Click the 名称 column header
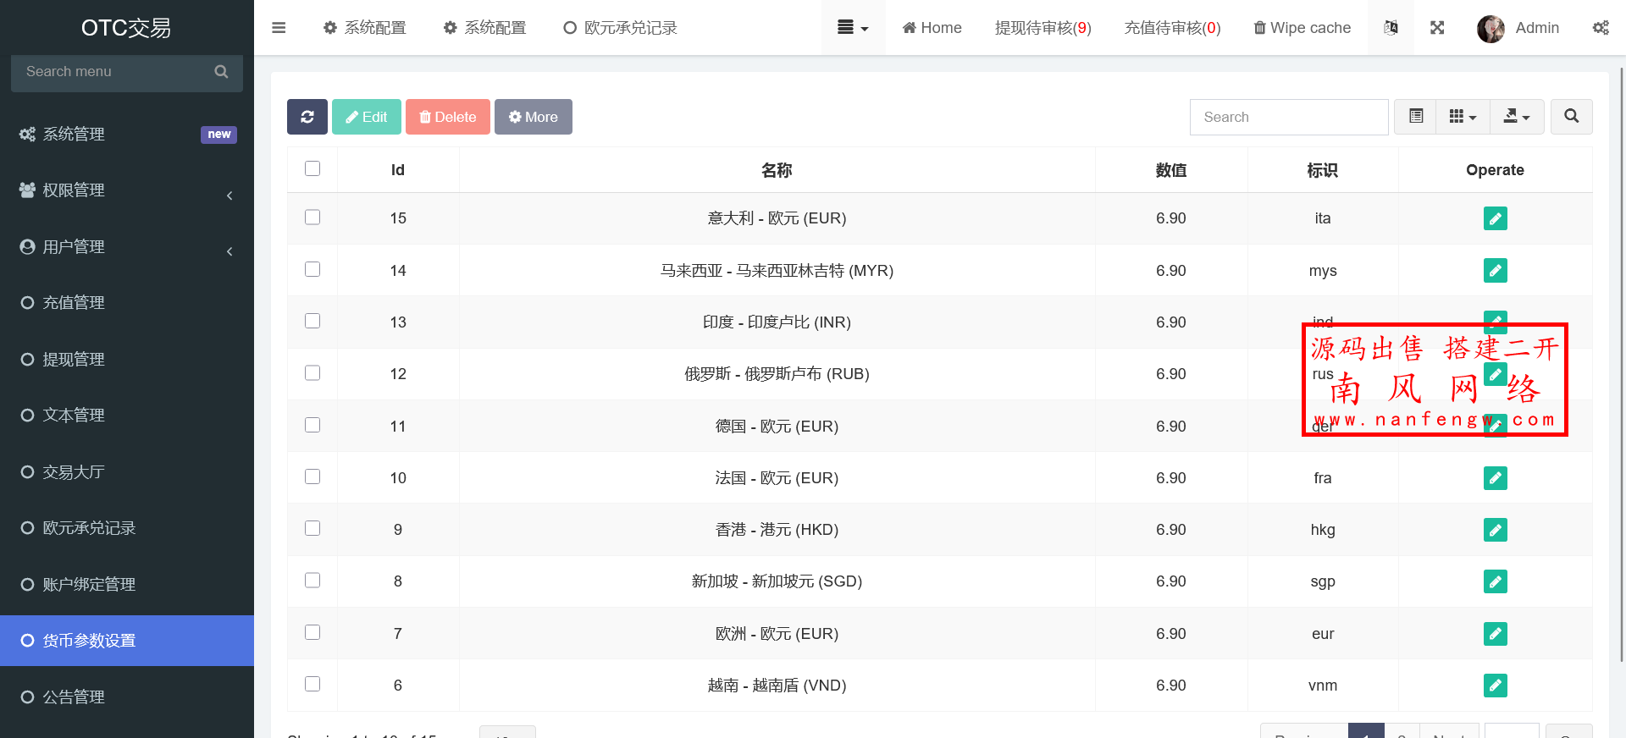Viewport: 1626px width, 738px height. [777, 170]
